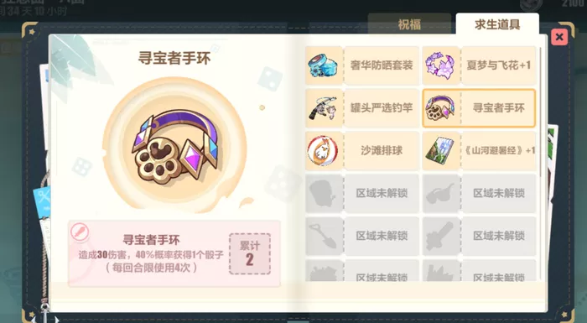Choose the 奢华防晒套装 item label
This screenshot has height=323, width=587.
[x=382, y=65]
